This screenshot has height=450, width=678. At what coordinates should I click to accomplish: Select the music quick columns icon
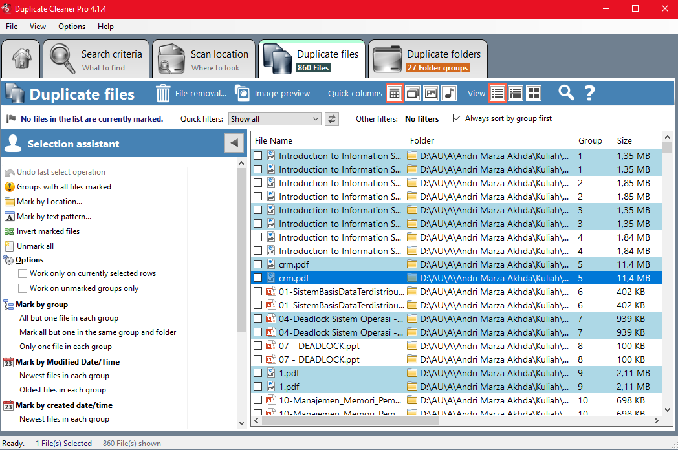tap(449, 93)
